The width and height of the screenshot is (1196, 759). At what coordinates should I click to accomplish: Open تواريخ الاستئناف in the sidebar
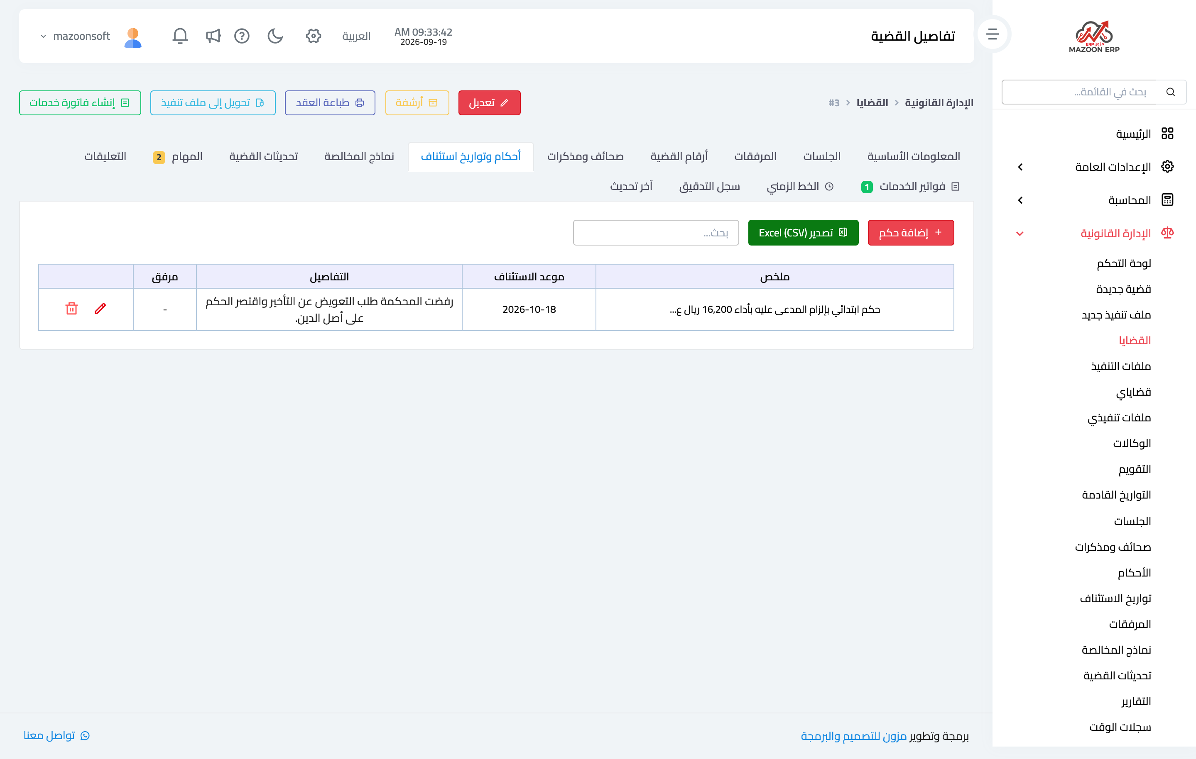click(x=1115, y=599)
